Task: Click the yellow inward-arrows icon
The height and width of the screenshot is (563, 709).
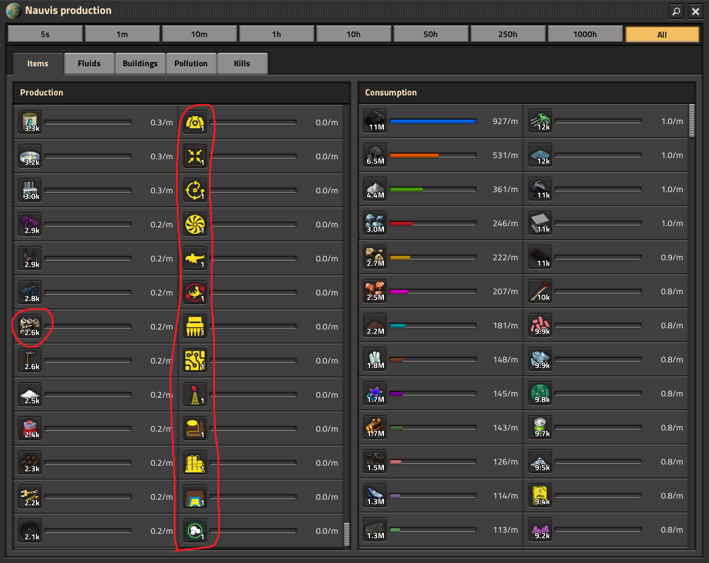Action: pos(196,156)
